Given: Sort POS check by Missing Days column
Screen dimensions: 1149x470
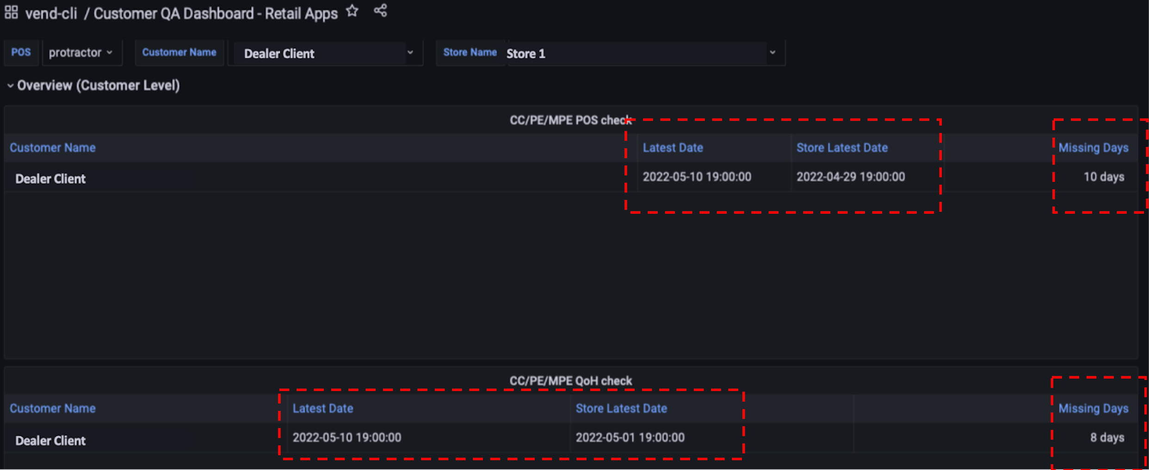Looking at the screenshot, I should pos(1093,148).
